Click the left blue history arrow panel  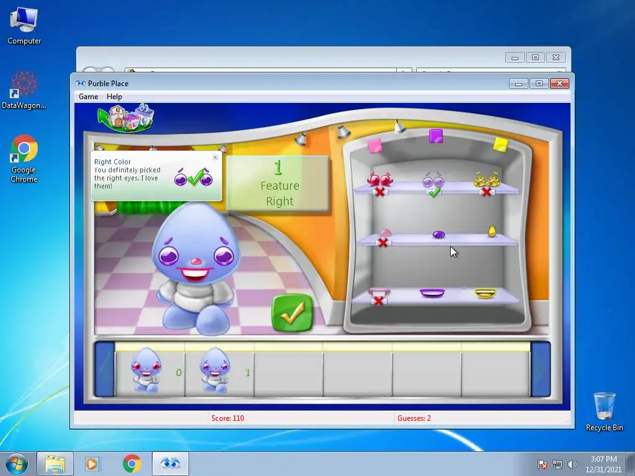104,369
